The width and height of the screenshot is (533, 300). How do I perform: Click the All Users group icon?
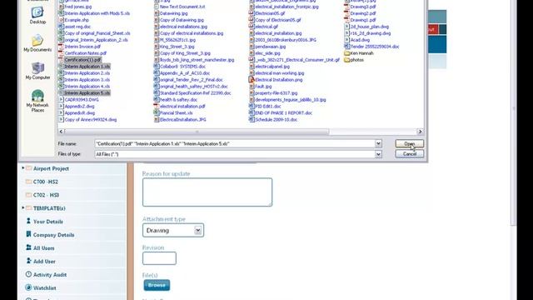tap(28, 247)
